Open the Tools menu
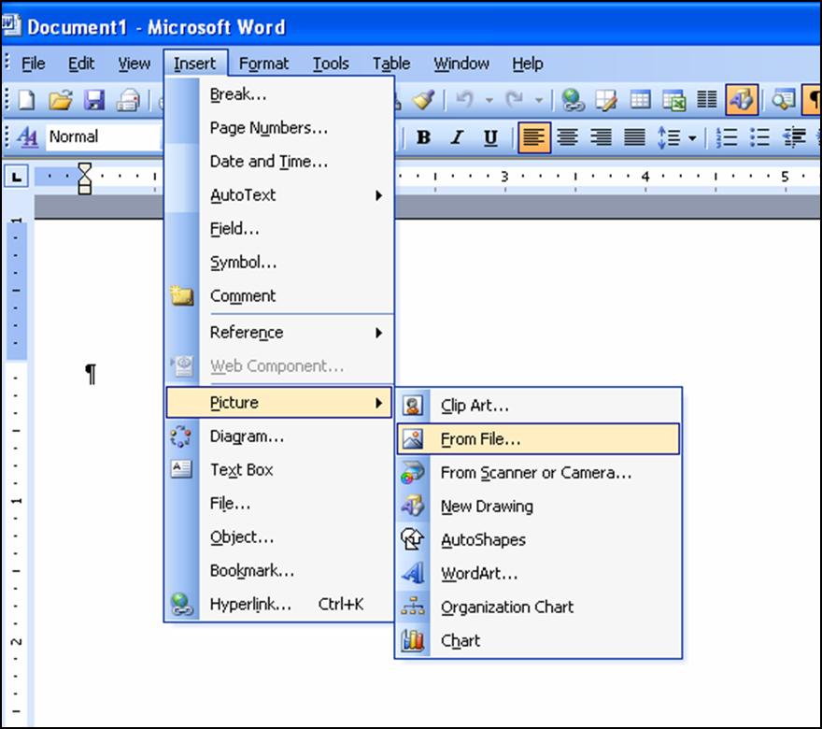The image size is (822, 729). coord(331,64)
